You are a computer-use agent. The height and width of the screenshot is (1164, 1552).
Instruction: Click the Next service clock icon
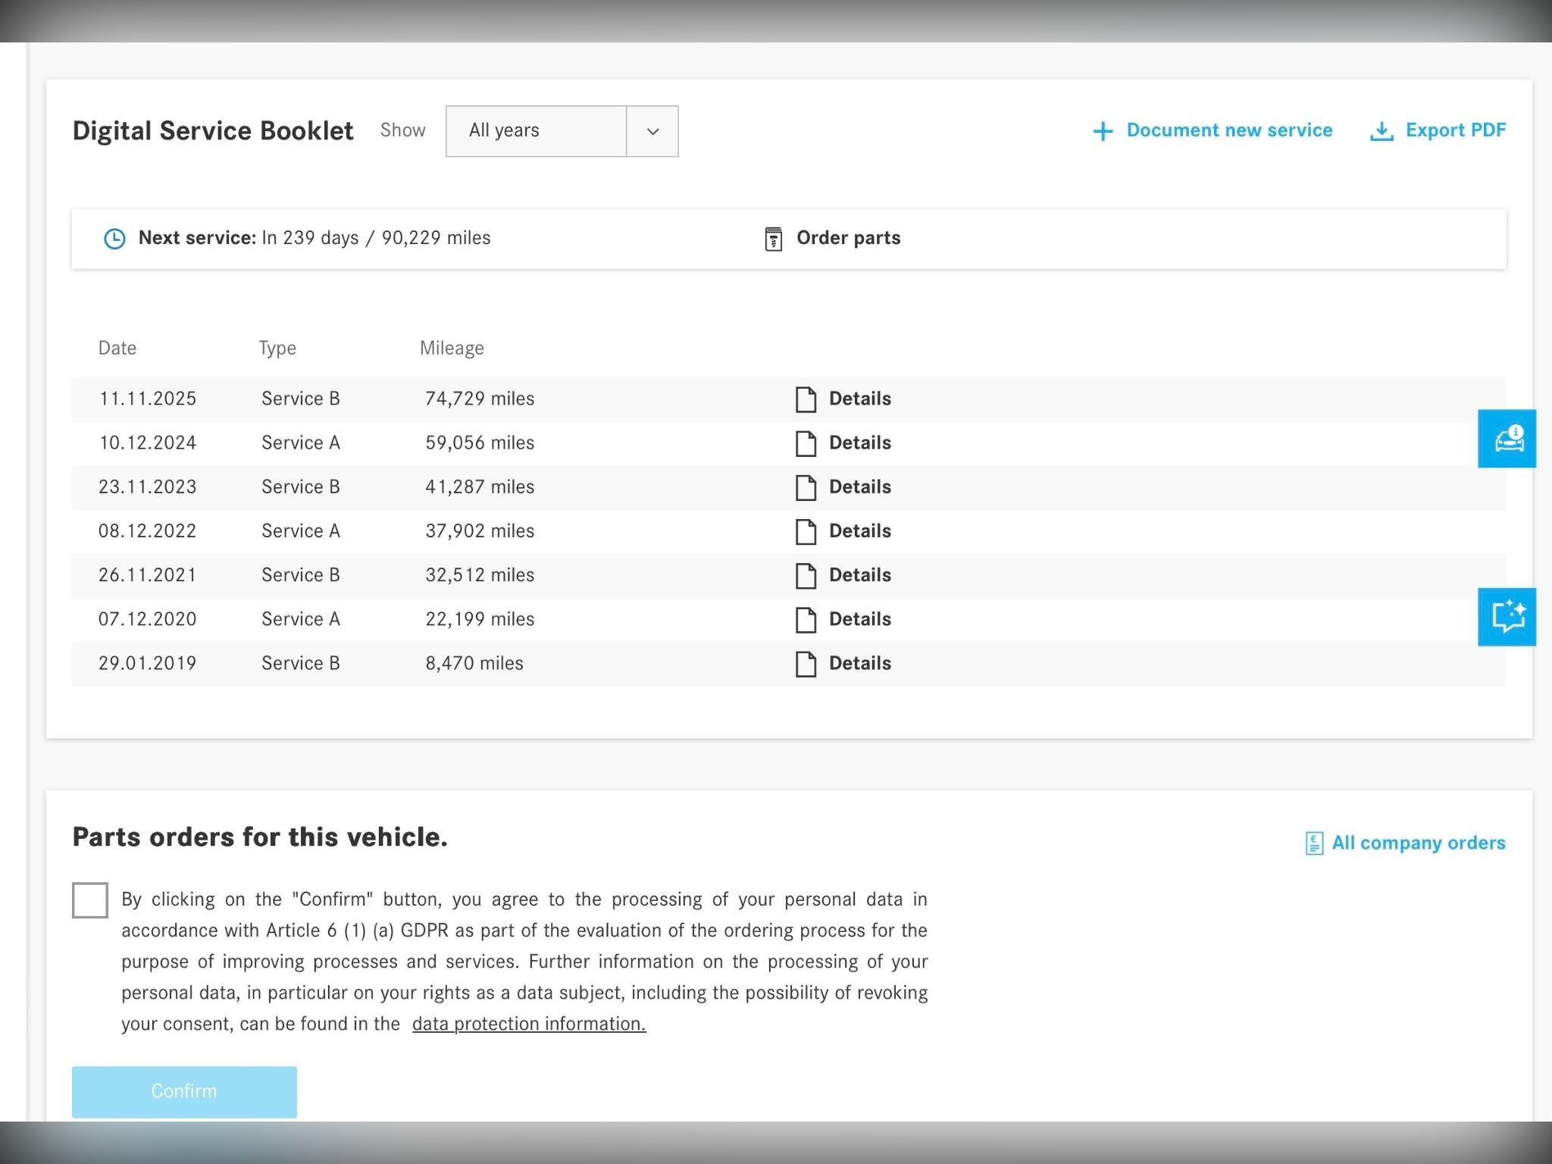point(114,239)
